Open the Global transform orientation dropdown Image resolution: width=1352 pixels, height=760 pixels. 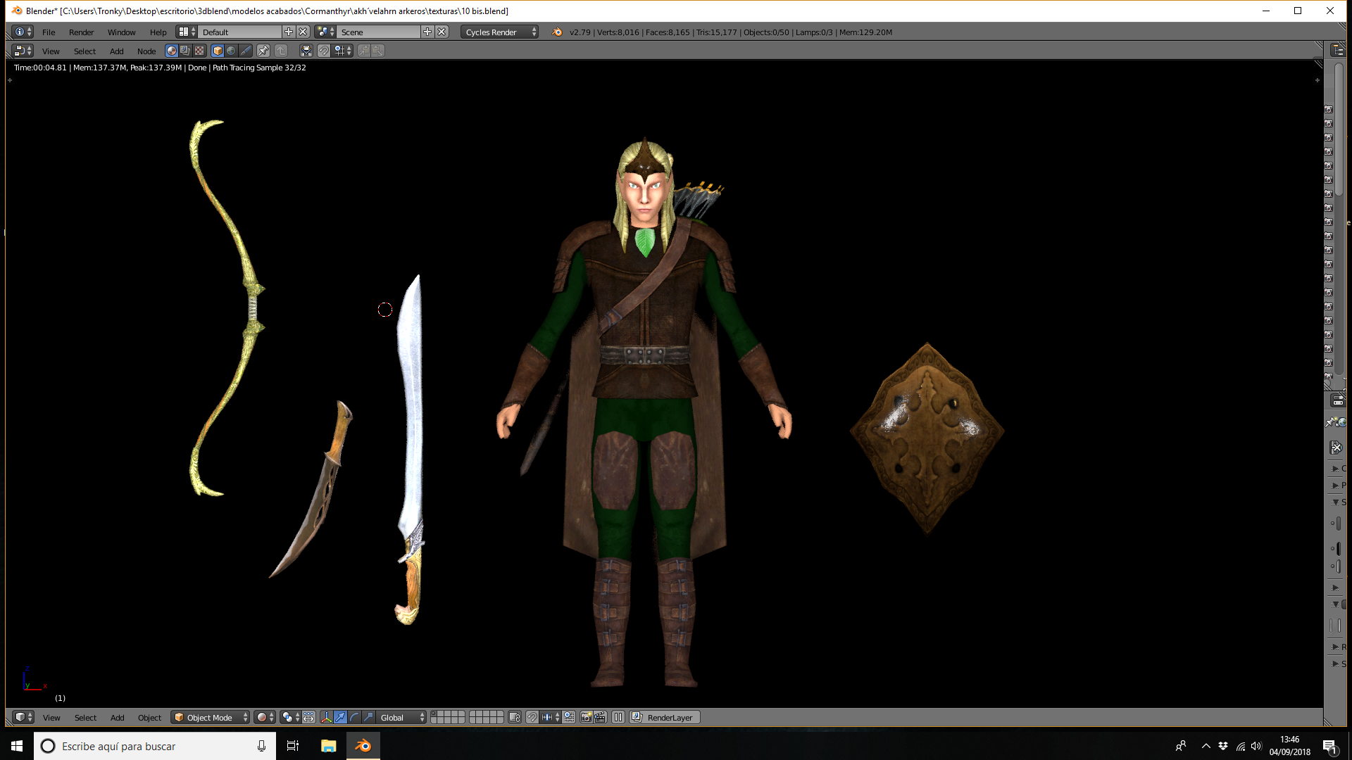pos(401,717)
